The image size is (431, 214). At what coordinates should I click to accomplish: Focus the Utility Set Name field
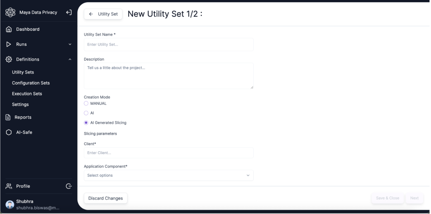(x=168, y=44)
